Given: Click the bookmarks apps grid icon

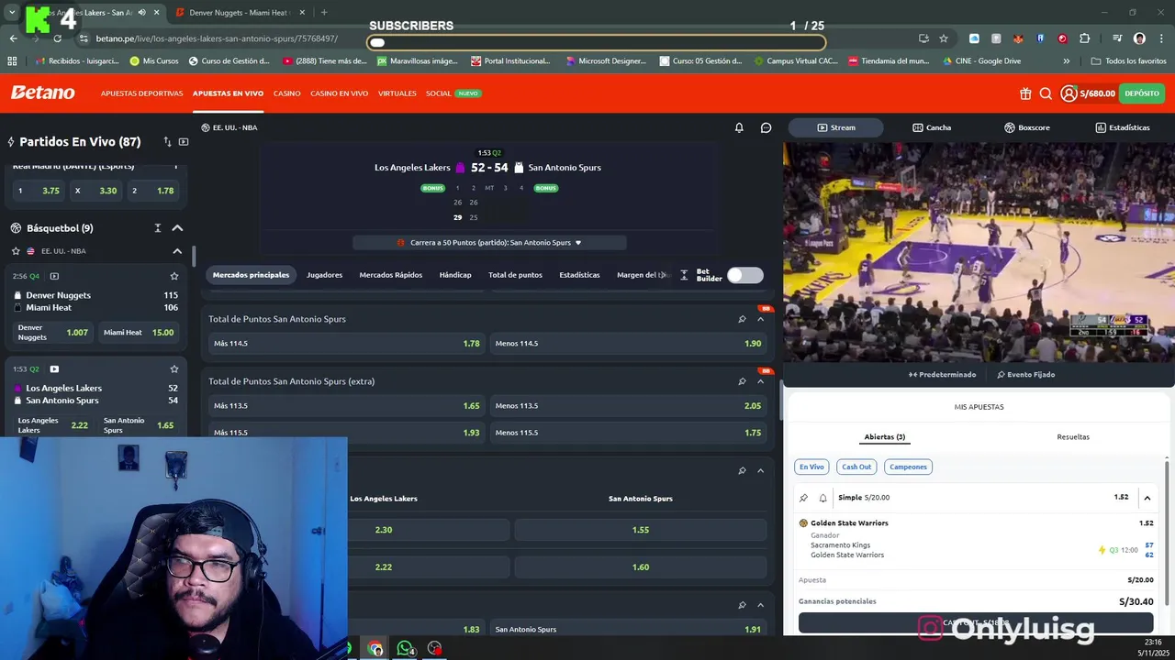Looking at the screenshot, I should [x=12, y=61].
